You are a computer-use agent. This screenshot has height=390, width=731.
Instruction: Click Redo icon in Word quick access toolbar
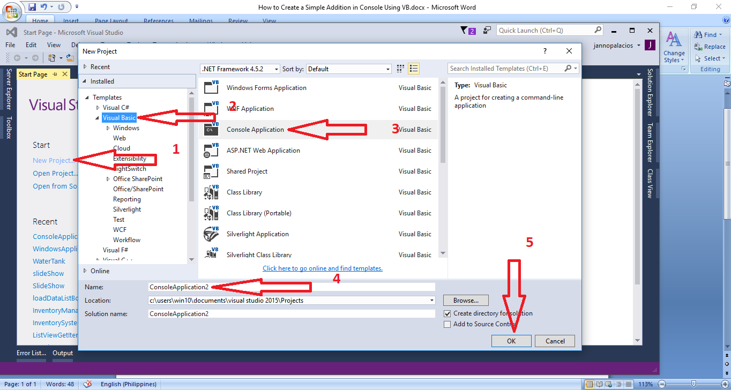point(61,7)
